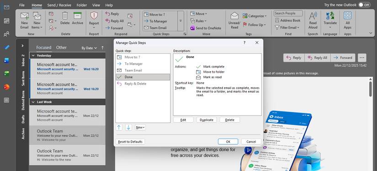This screenshot has width=377, height=171.
Task: Open the View tab
Action: click(x=96, y=5)
